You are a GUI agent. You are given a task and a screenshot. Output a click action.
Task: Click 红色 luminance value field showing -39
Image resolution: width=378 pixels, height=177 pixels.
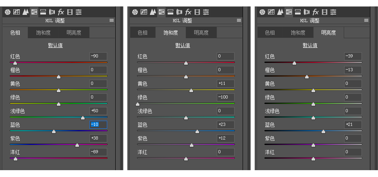pyautogui.click(x=353, y=56)
